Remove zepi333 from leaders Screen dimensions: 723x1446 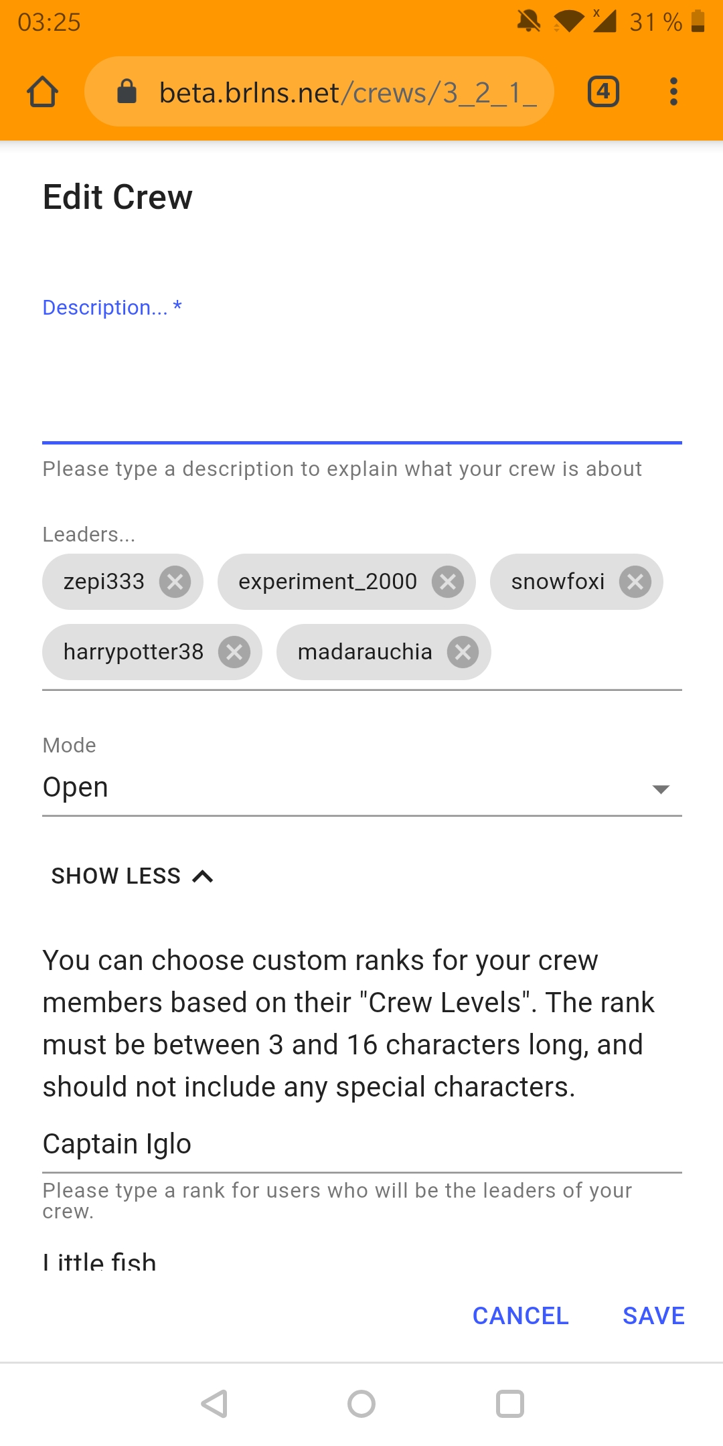(175, 582)
